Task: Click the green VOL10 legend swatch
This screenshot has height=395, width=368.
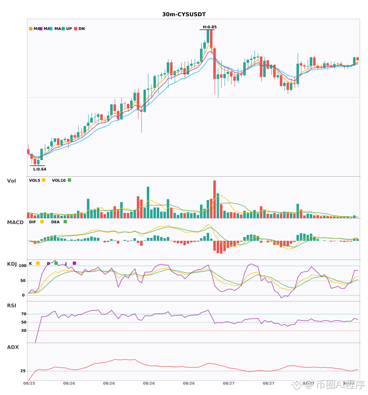Action: 69,180
